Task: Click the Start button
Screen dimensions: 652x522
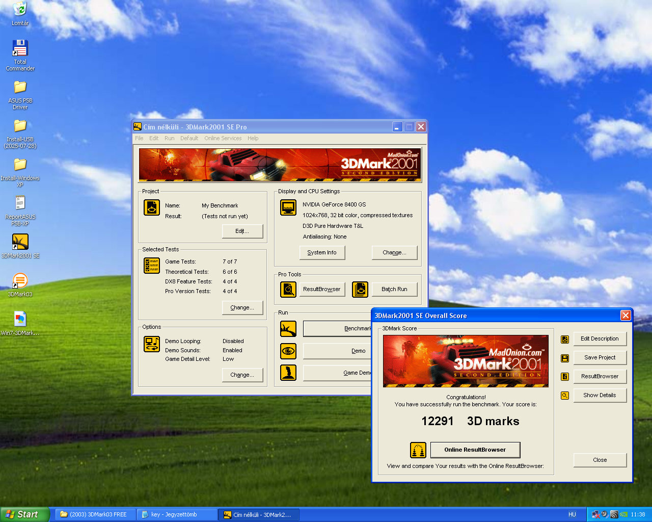Action: coord(24,514)
